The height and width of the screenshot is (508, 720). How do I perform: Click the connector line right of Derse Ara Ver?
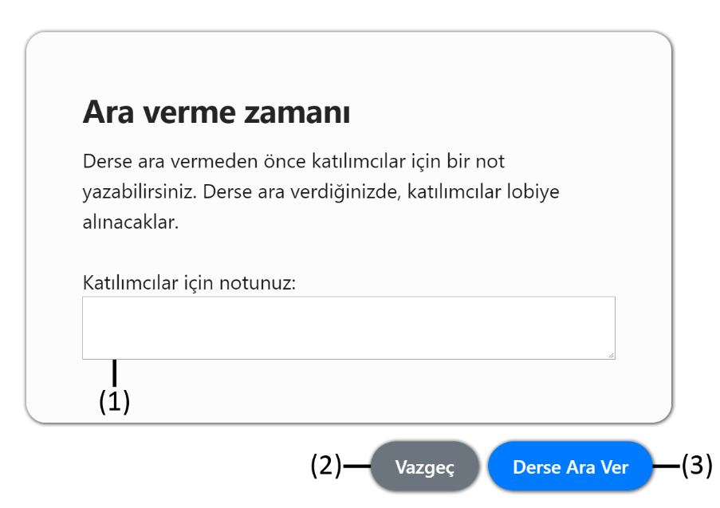coord(667,466)
